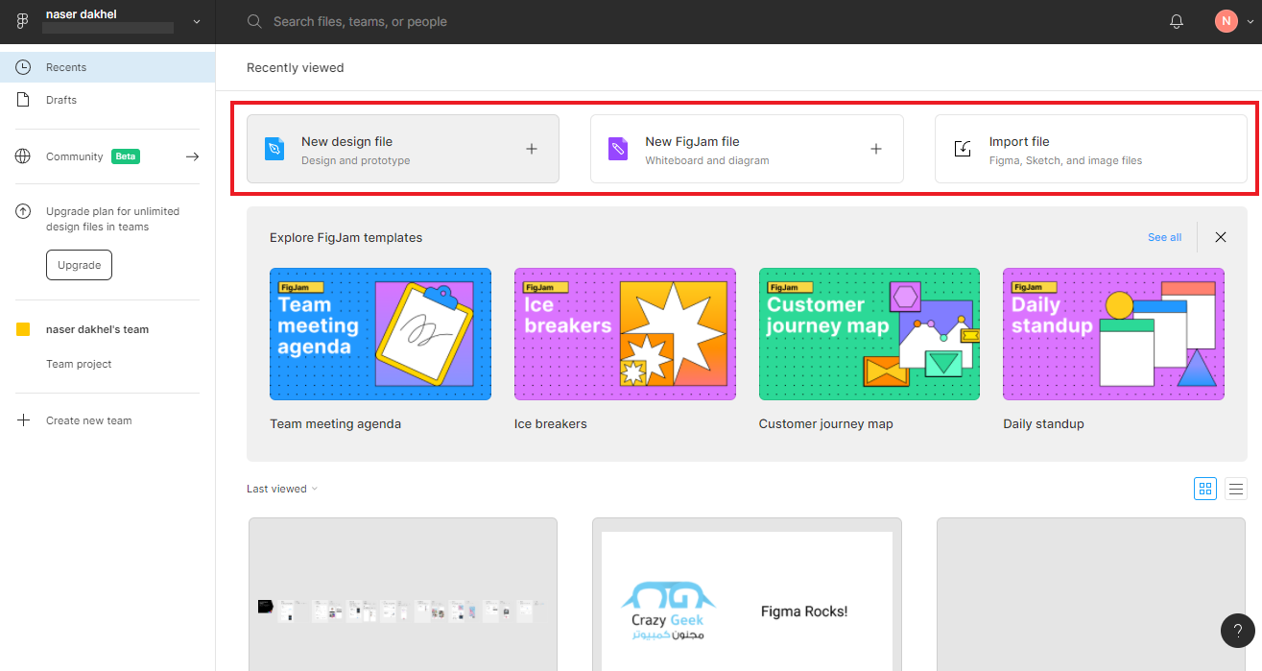The height and width of the screenshot is (671, 1262).
Task: Click the help question mark button
Action: pos(1237,630)
